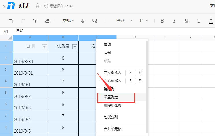
Task: Toggle strikethrough formatting
Action: [x=199, y=21]
